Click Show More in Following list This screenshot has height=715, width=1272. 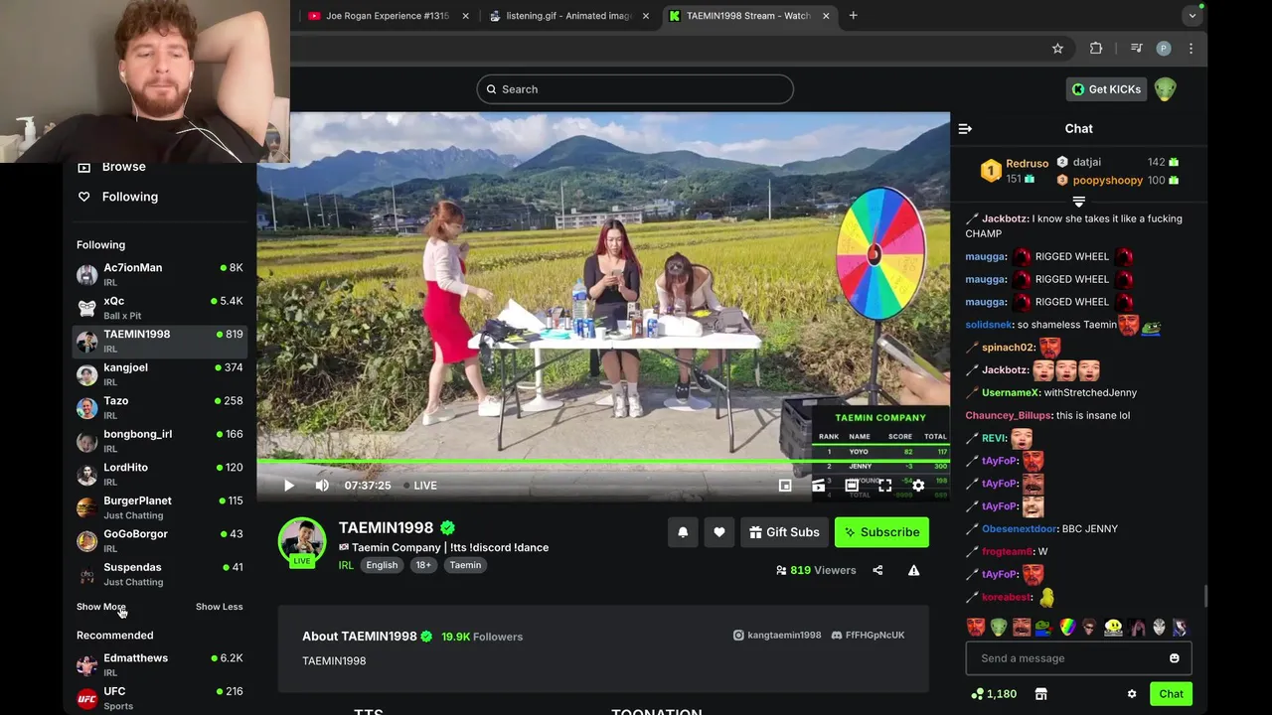[101, 607]
